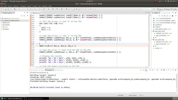Open the Run launch dropdown arrow
Image resolution: width=178 pixels, height=100 pixels.
click(55, 9)
